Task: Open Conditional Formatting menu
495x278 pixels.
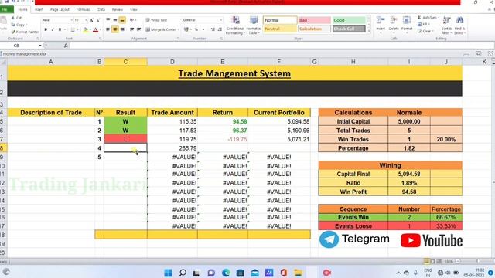Action: tap(235, 25)
